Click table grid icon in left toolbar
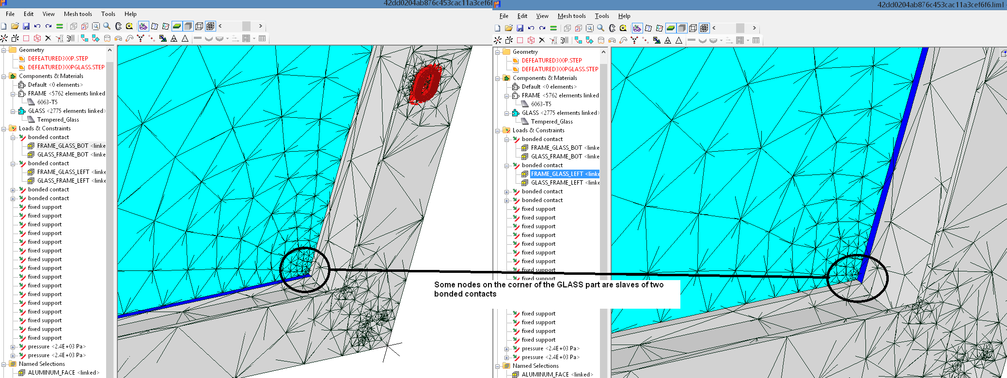This screenshot has width=1007, height=378. tap(262, 38)
